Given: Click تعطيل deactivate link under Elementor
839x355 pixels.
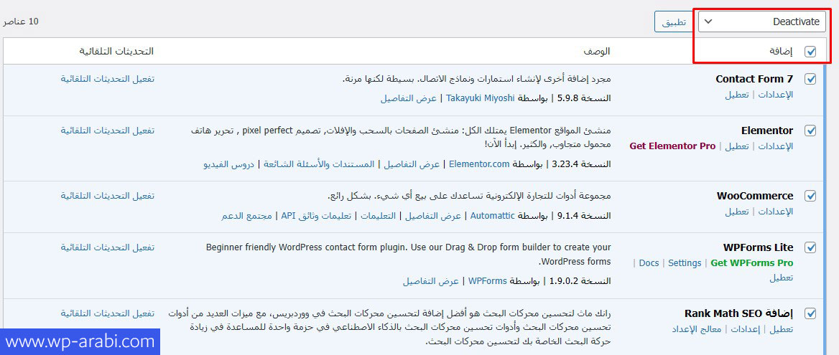Looking at the screenshot, I should coord(737,146).
